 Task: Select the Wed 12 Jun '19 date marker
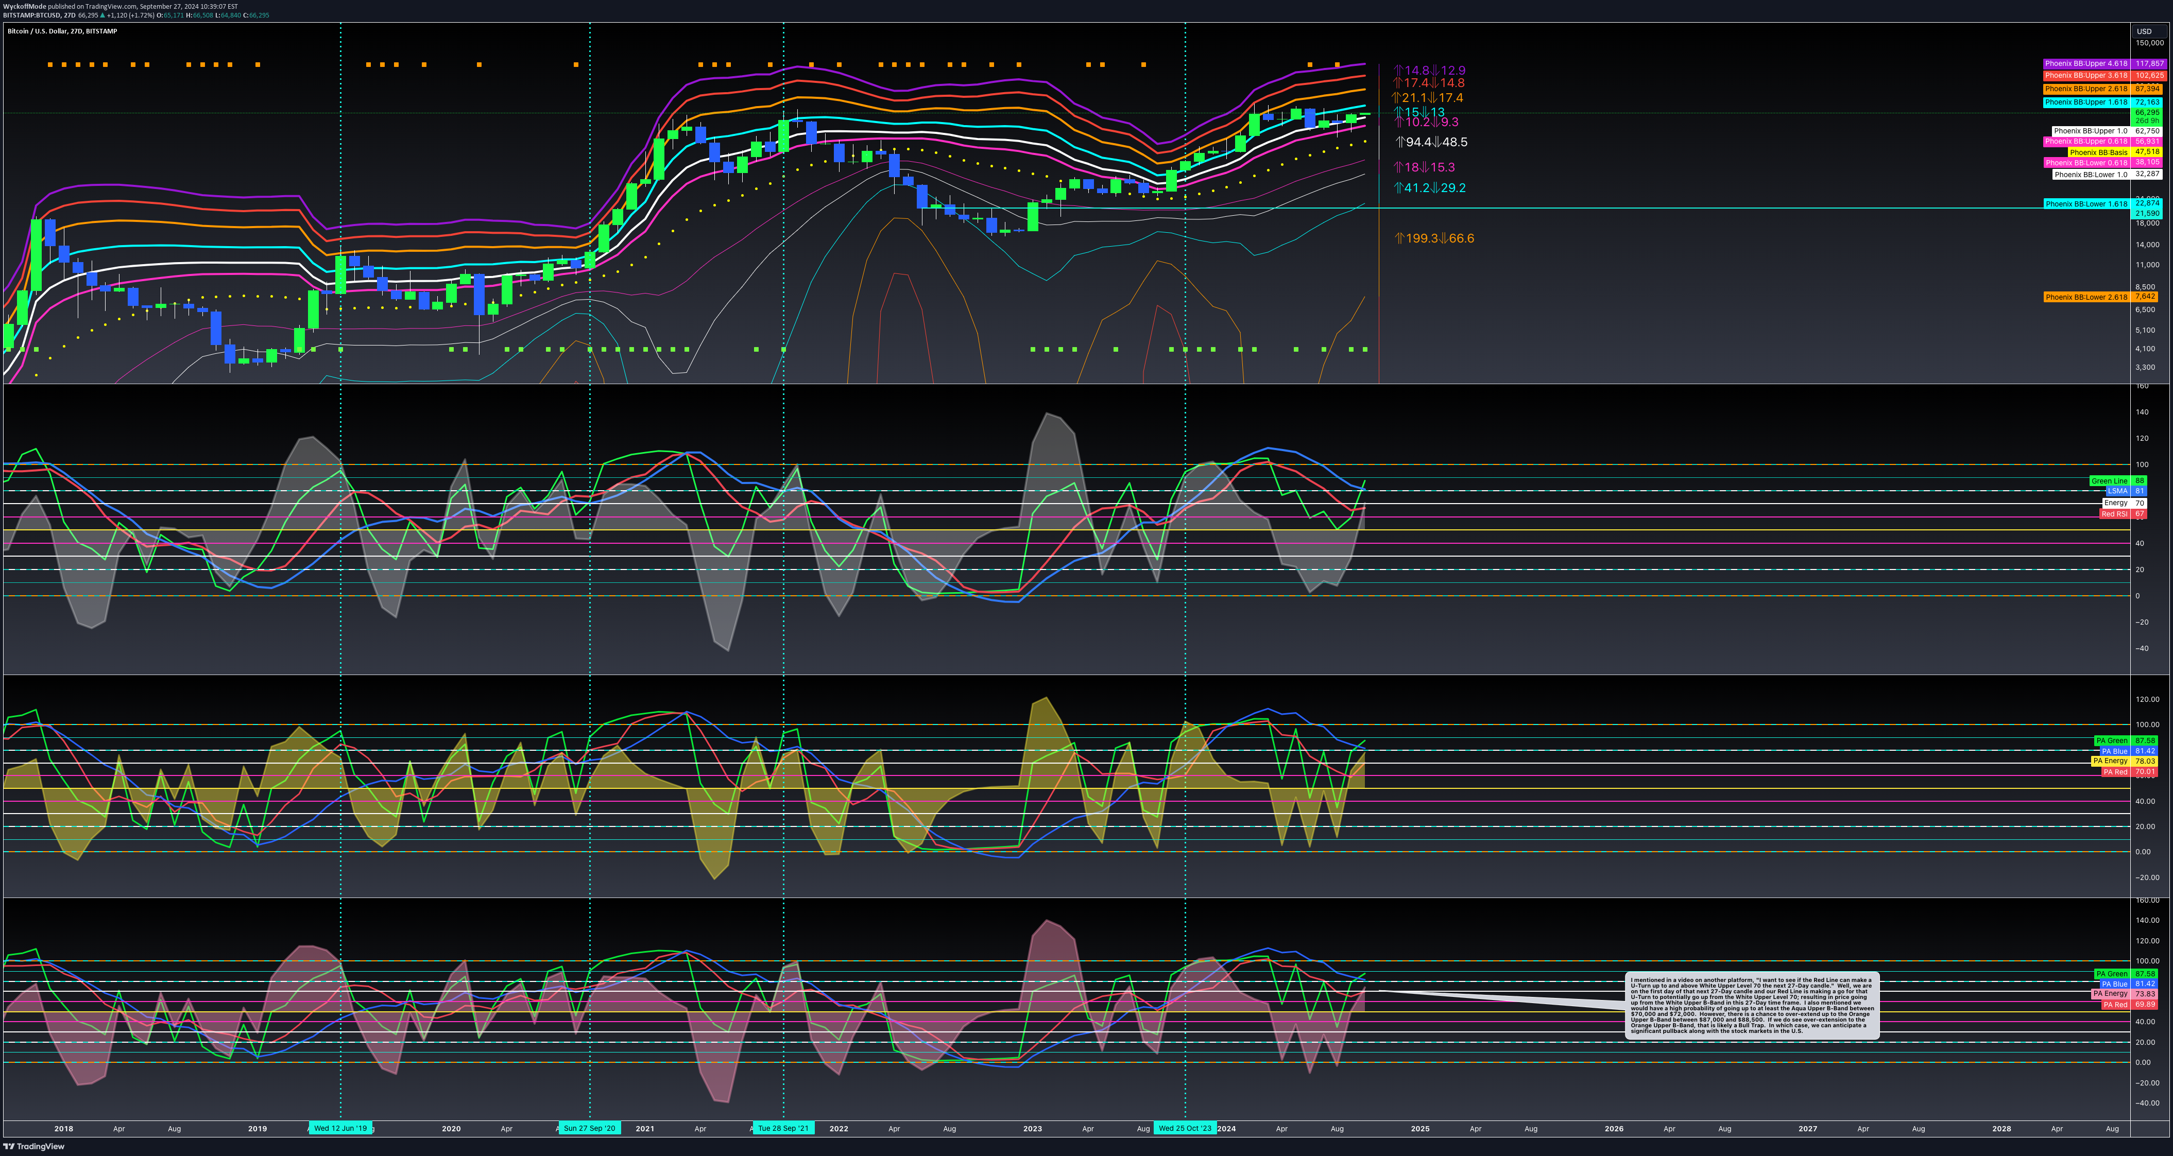pyautogui.click(x=341, y=1128)
